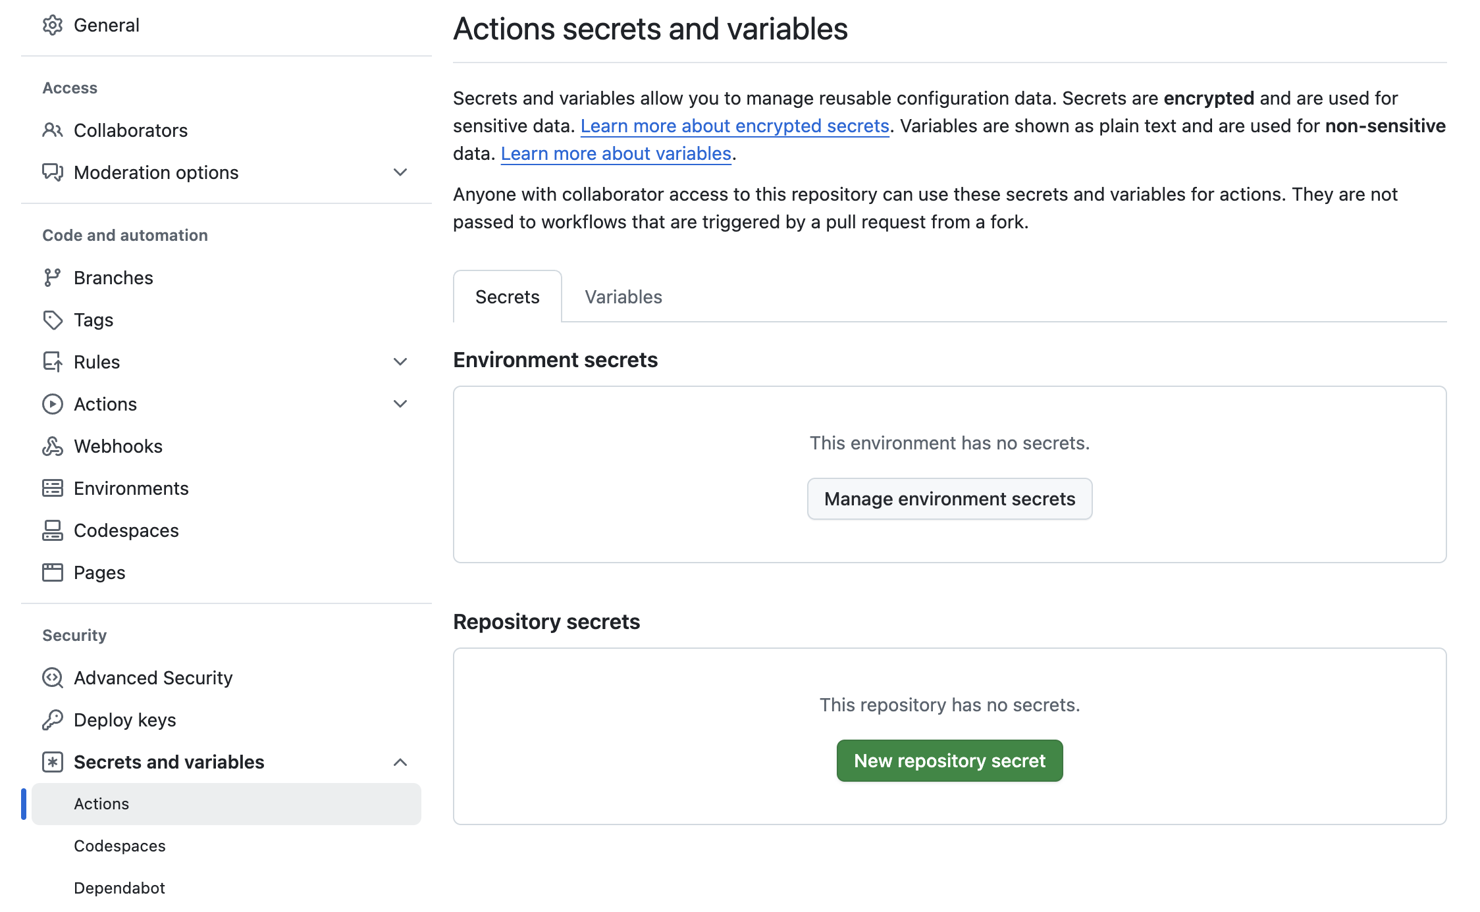
Task: Click the Tags label icon
Action: click(x=52, y=320)
